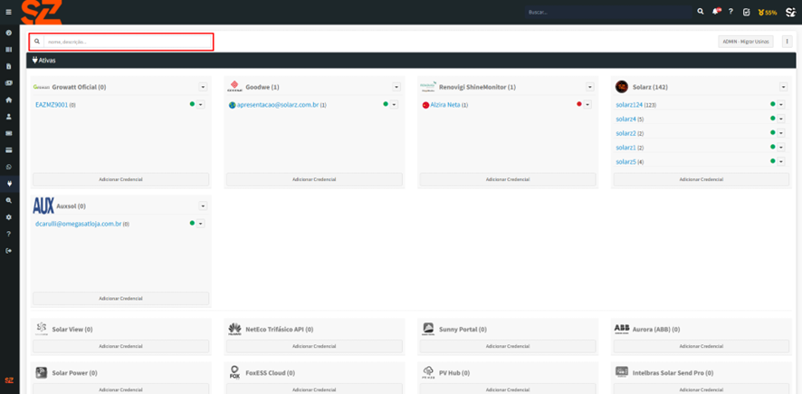
Task: Click the settings gear in the sidebar
Action: pyautogui.click(x=9, y=217)
